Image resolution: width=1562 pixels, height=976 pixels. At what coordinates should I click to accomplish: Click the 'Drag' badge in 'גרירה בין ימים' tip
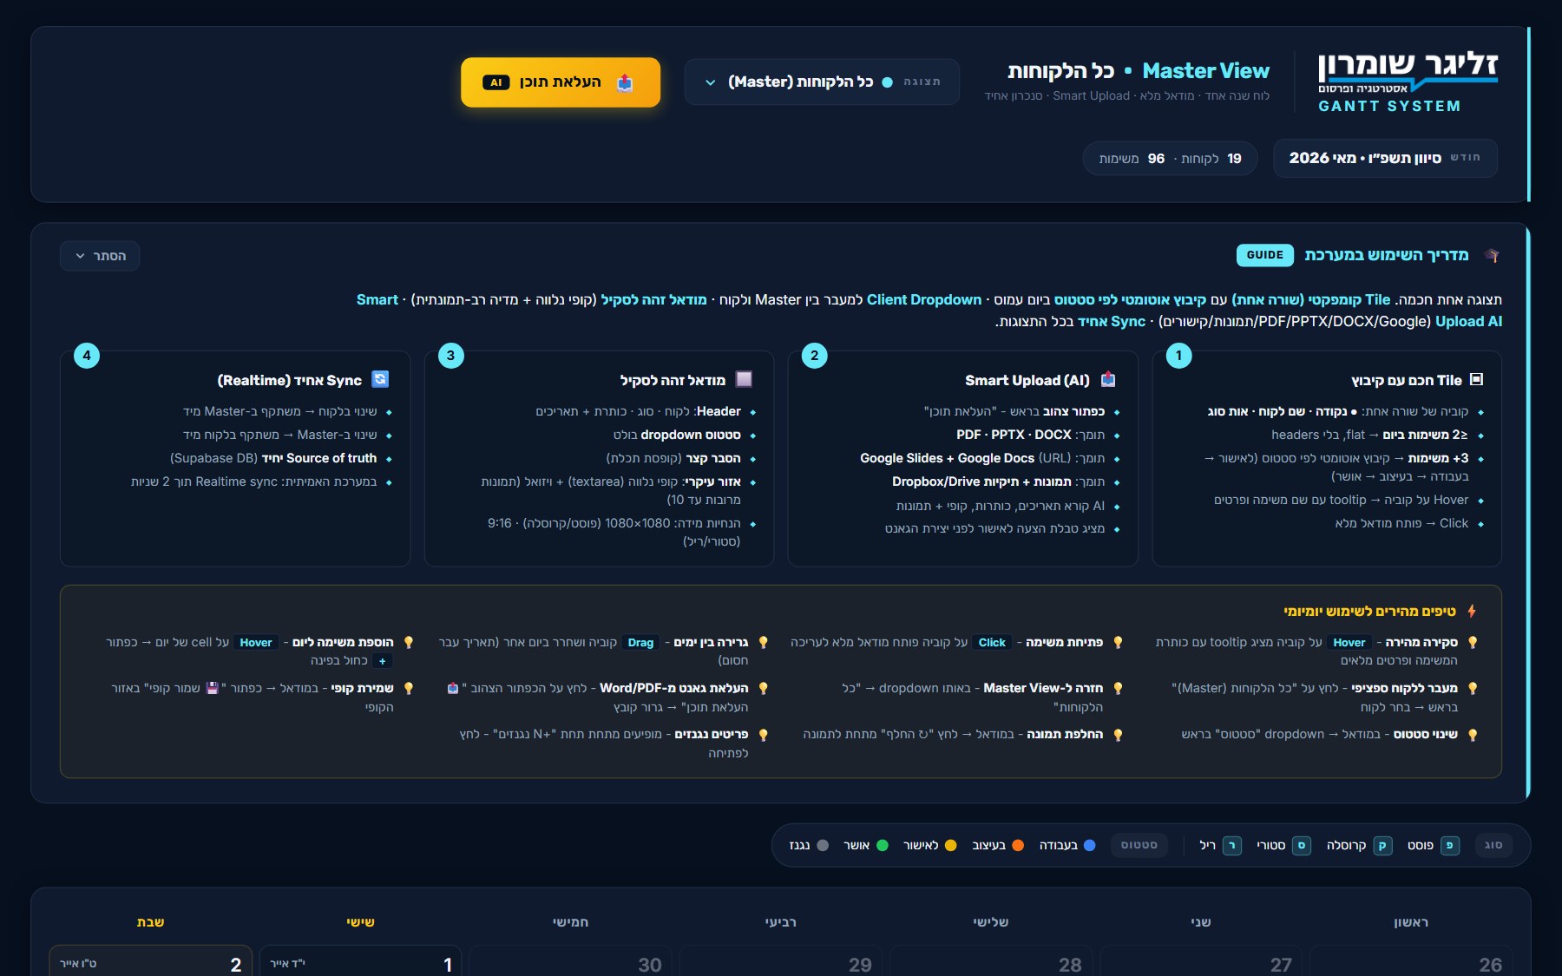(640, 643)
